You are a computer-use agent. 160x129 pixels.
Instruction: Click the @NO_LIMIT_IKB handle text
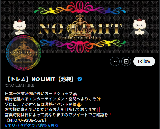(20, 85)
